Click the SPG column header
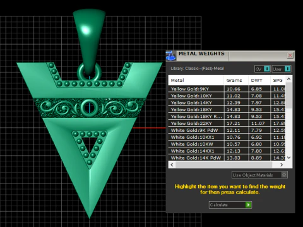 [278, 80]
